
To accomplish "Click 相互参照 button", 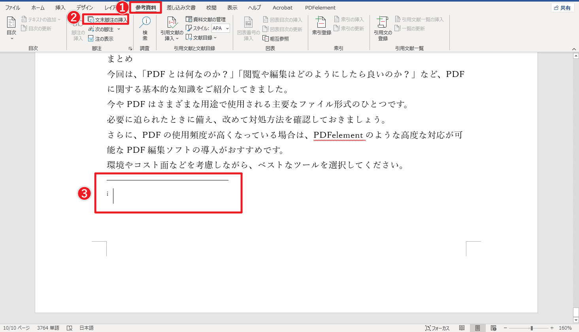I will pyautogui.click(x=276, y=39).
